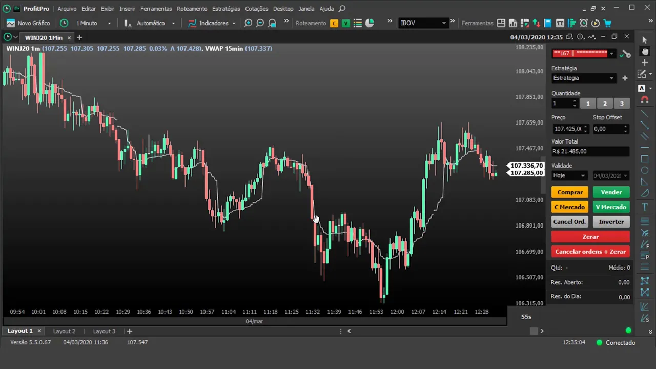Switch to Layout 2 tab

(x=64, y=331)
